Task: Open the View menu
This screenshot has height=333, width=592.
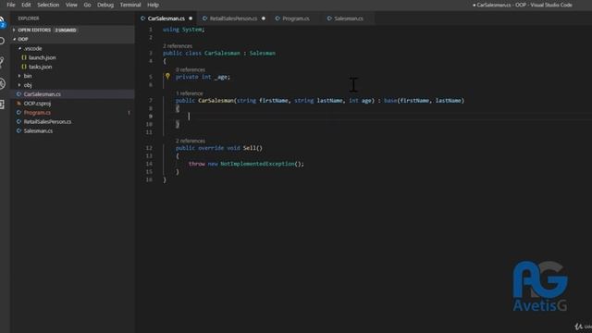Action: pos(71,5)
